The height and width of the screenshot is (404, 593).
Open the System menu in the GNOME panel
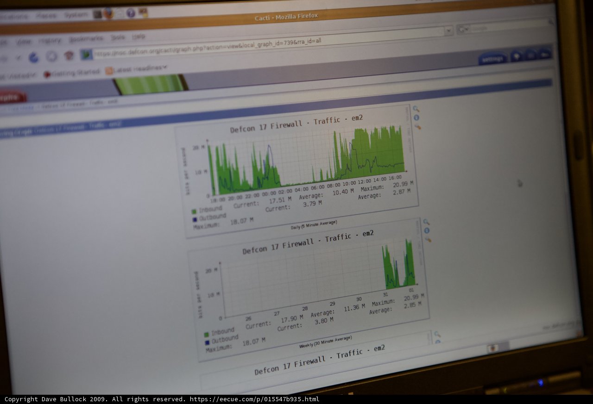[x=76, y=15]
